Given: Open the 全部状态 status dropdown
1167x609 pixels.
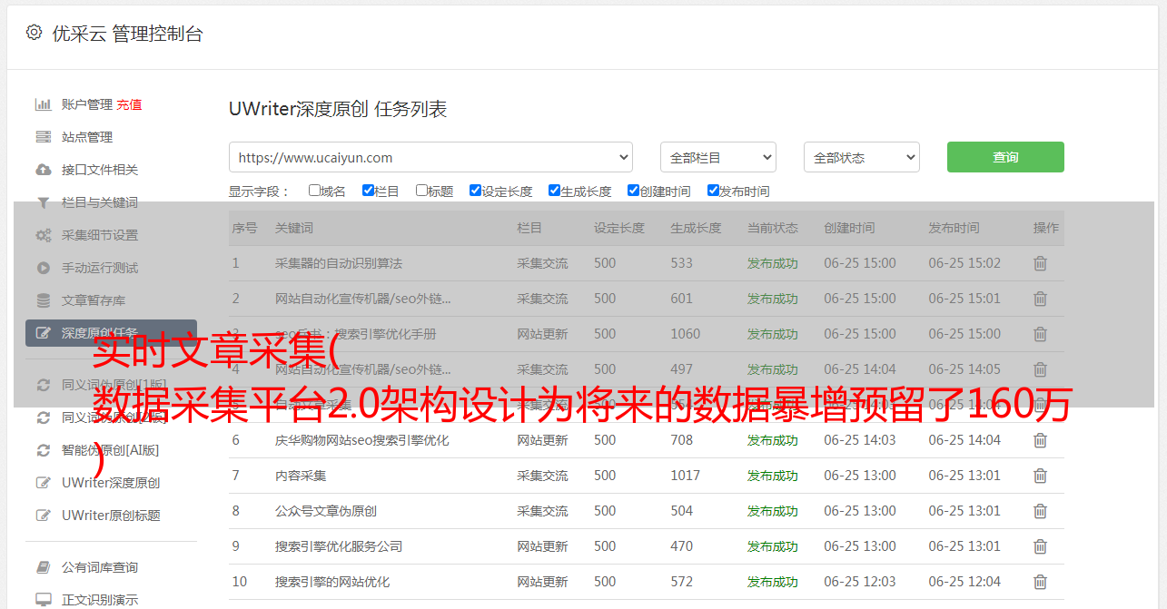Looking at the screenshot, I should pyautogui.click(x=861, y=157).
